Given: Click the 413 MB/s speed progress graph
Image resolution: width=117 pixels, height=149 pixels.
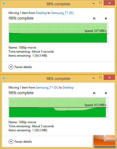Looking at the screenshot, I should (58, 108).
